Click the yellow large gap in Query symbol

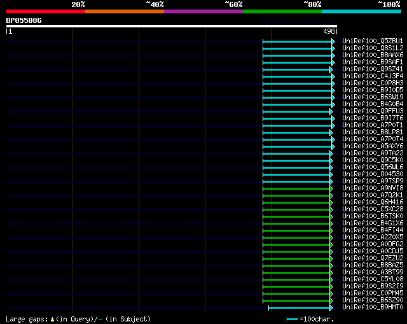coord(52,319)
